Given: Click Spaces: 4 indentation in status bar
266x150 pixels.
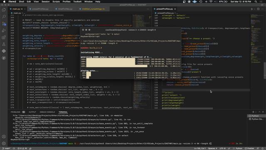Looking at the screenshot, I should (x=212, y=148).
